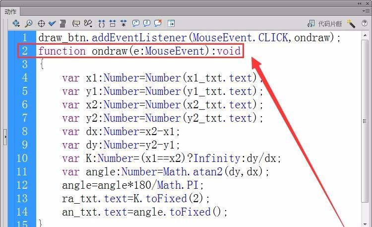Viewport: 372px width, 227px height.
Task: Open the Help question mark icon
Action: coord(365,23)
